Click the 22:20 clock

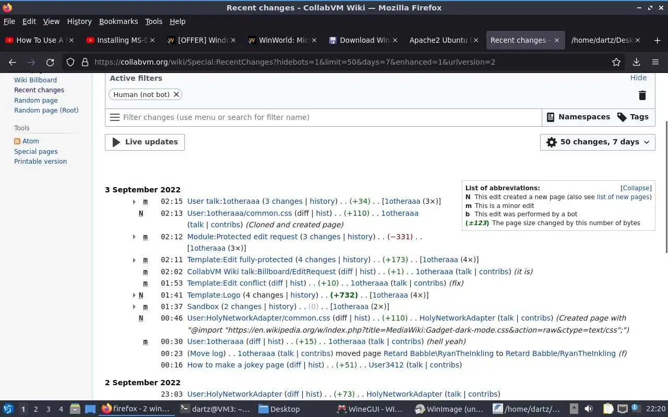[x=655, y=409]
